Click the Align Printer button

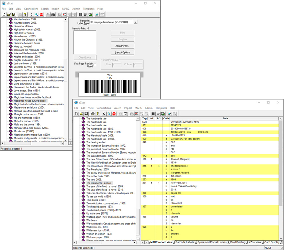click(122, 46)
